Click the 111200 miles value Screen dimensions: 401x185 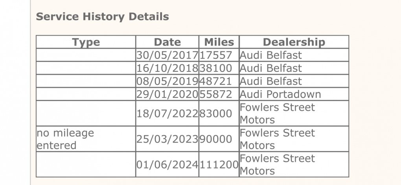pos(219,165)
